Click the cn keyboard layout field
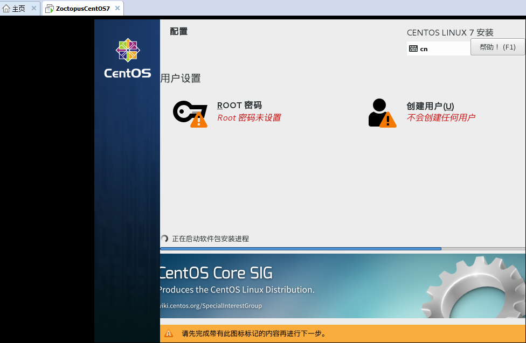 pyautogui.click(x=439, y=48)
